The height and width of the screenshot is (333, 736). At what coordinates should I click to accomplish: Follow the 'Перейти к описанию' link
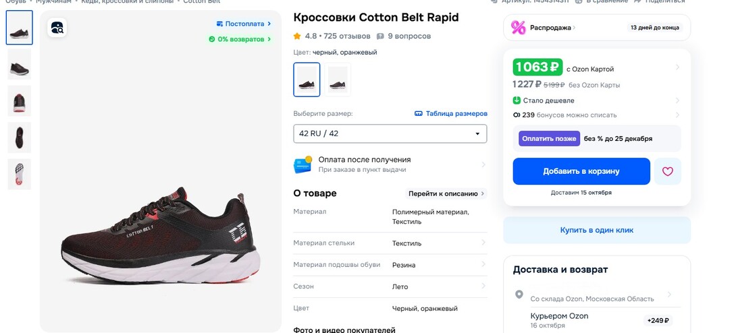pos(446,193)
